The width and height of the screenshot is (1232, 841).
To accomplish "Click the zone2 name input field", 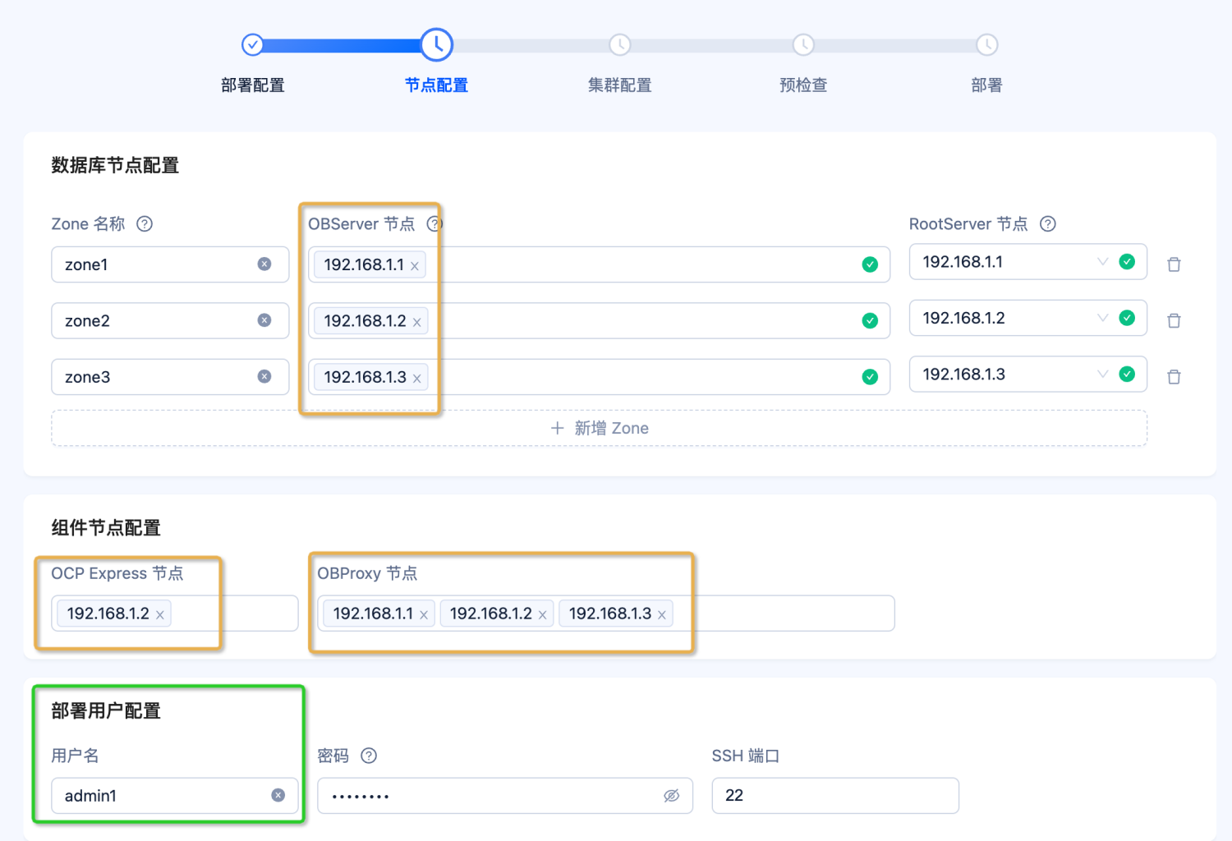I will tap(170, 320).
